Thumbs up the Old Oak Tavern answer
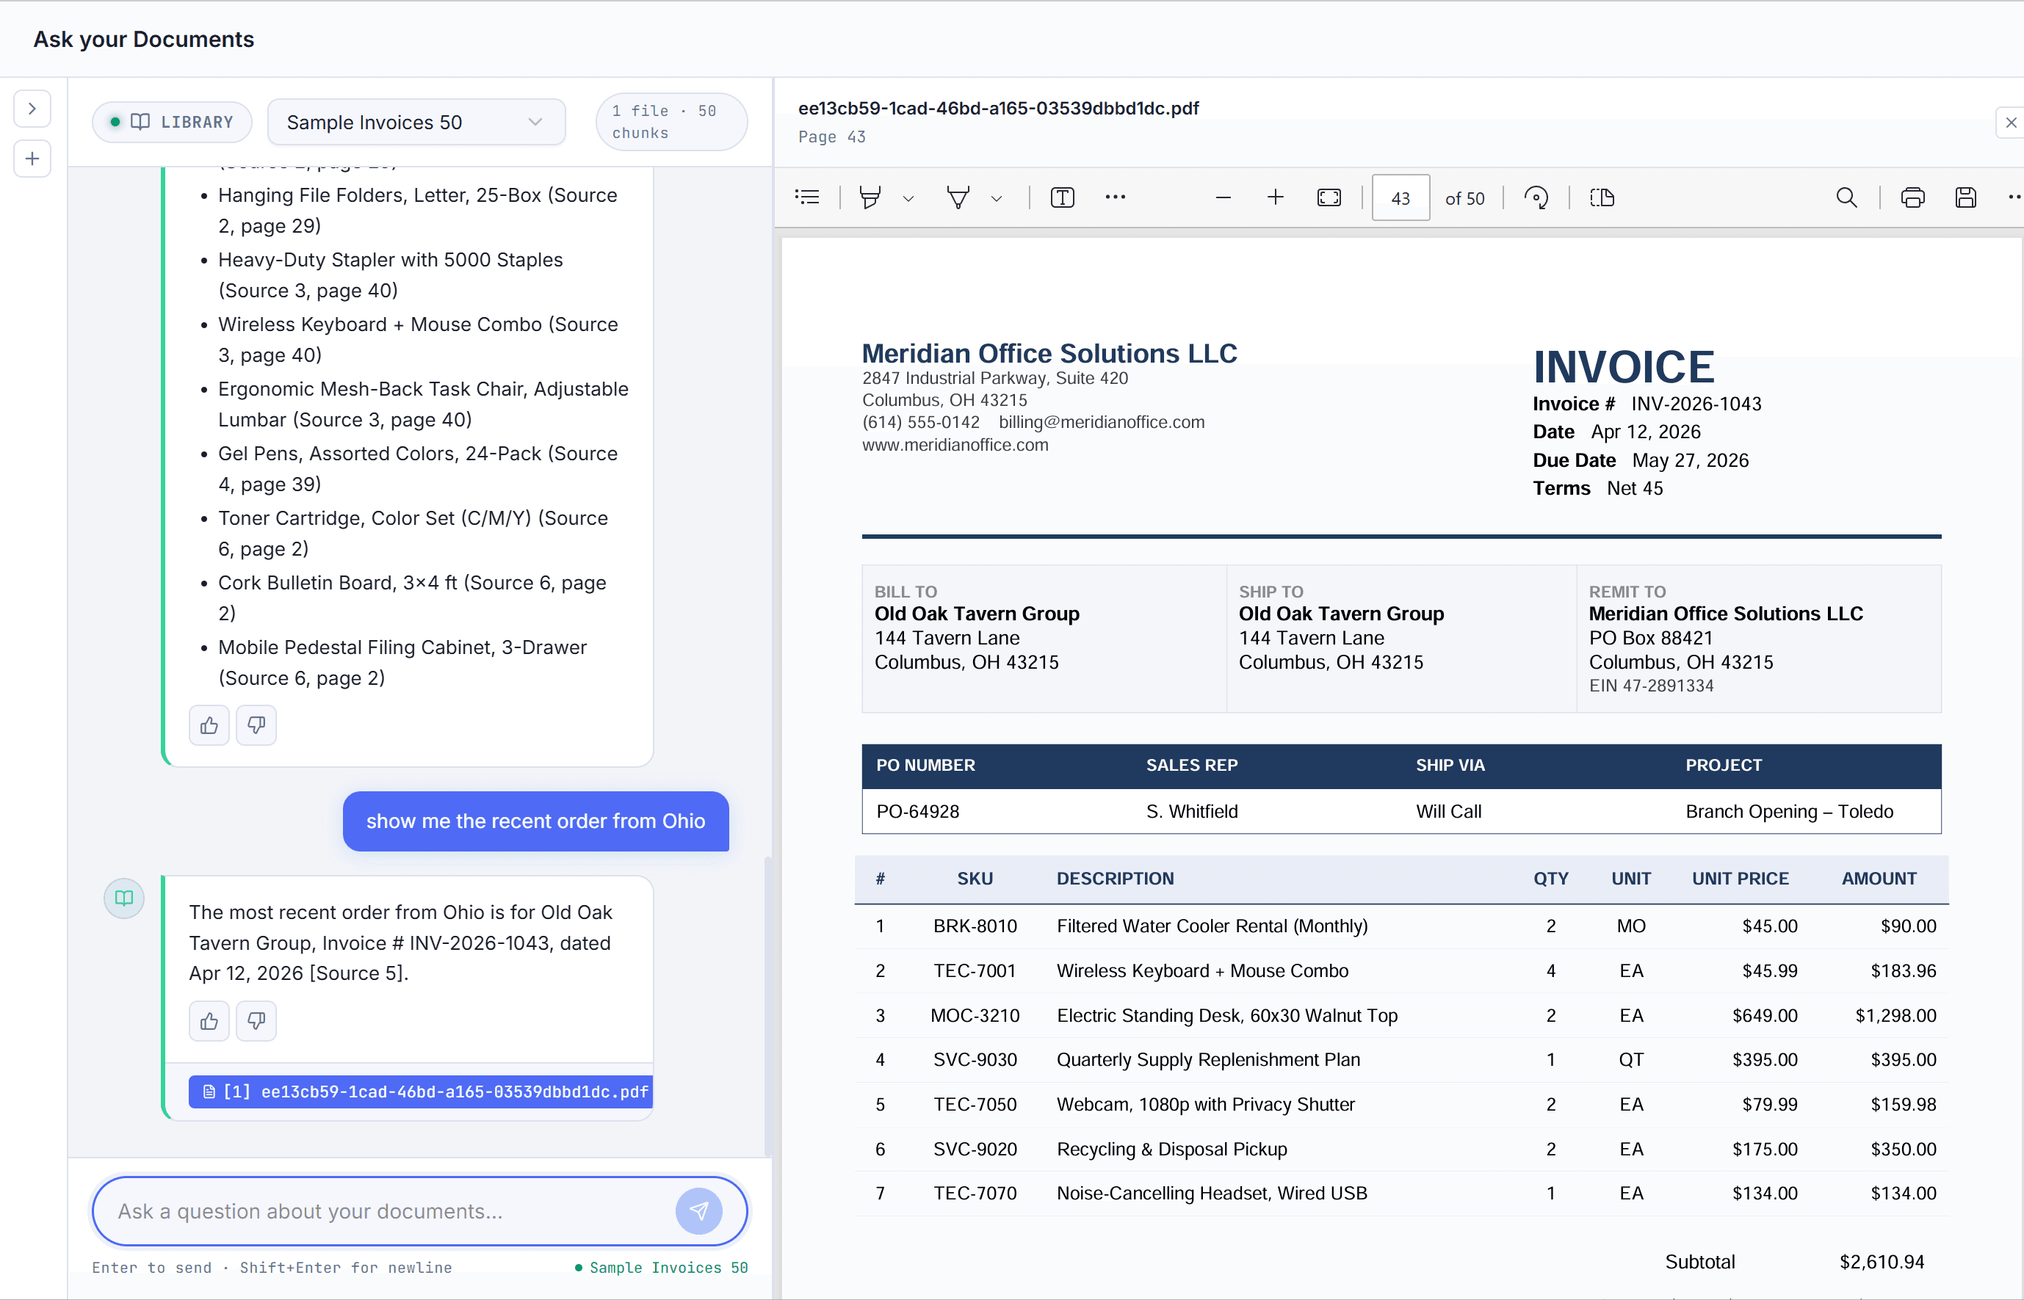Viewport: 2024px width, 1300px height. [x=209, y=1022]
